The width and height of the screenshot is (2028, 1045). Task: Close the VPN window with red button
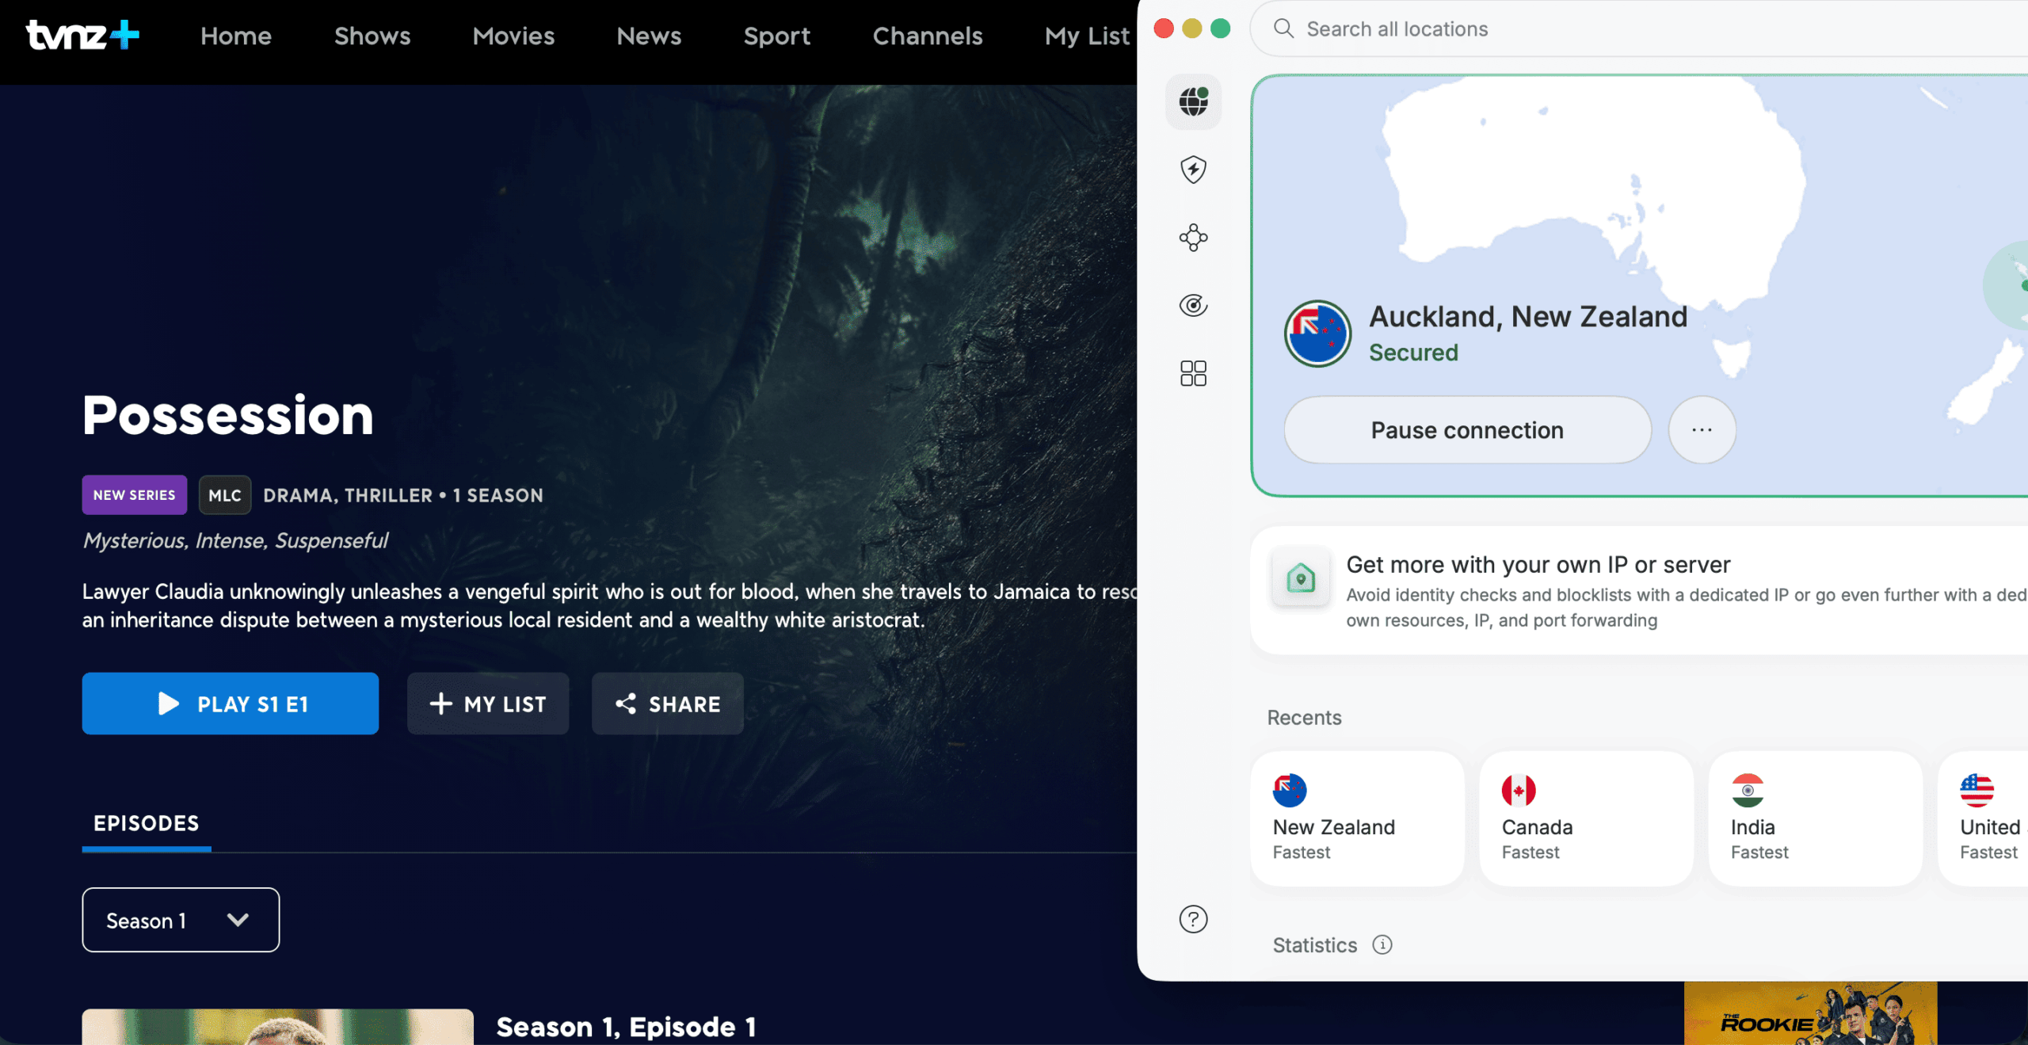coord(1164,29)
